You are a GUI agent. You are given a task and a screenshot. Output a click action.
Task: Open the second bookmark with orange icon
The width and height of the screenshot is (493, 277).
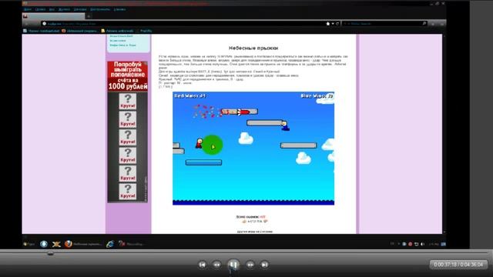click(x=79, y=31)
